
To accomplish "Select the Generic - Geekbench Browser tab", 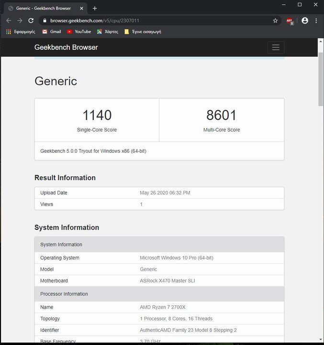I will click(43, 8).
